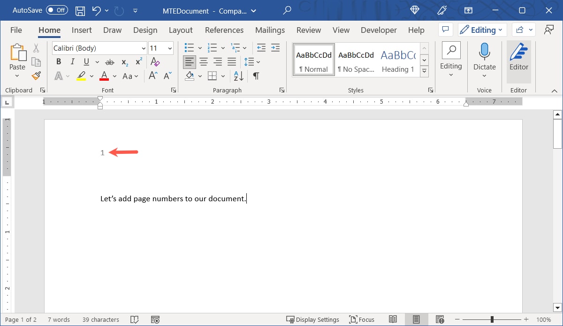Screen dimensions: 563x326
Task: Switch to Focus mode
Action: click(362, 319)
